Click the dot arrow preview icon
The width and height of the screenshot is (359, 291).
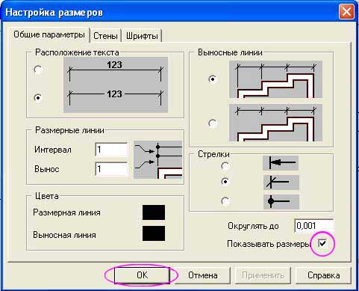point(281,202)
